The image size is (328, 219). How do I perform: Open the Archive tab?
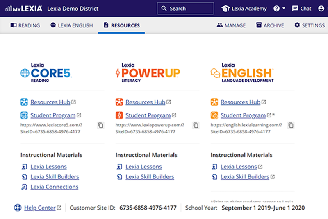[270, 25]
